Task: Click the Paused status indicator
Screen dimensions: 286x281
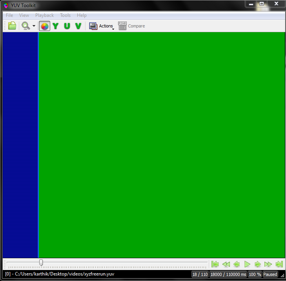Action: 270,274
